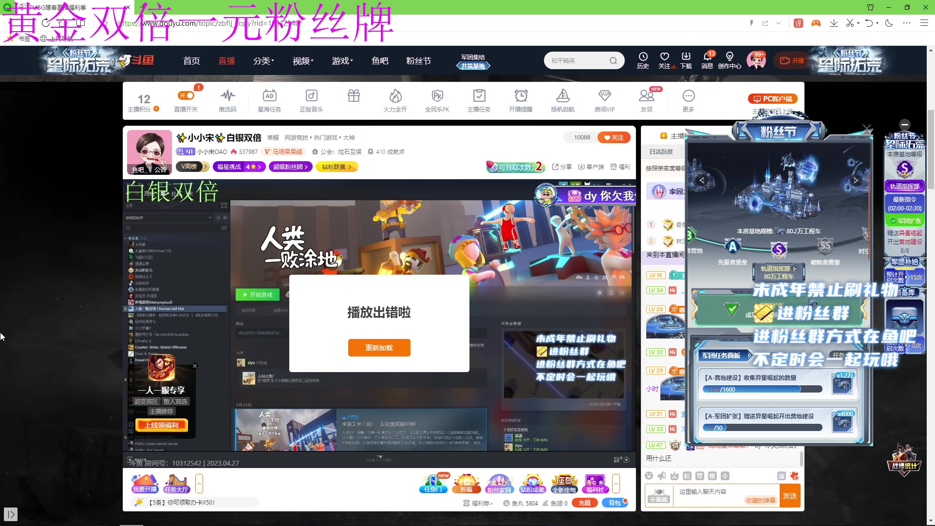
Task: Open the 创作中心 creator center icon
Action: (730, 59)
